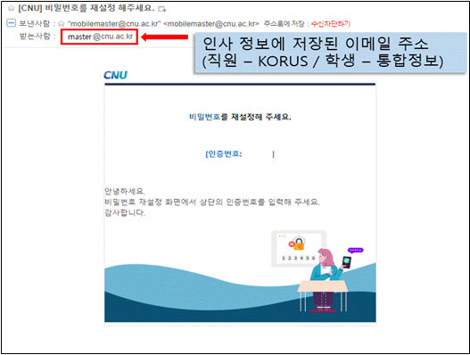
Task: Select the 인증번호 verification code text
Action: coord(240,154)
